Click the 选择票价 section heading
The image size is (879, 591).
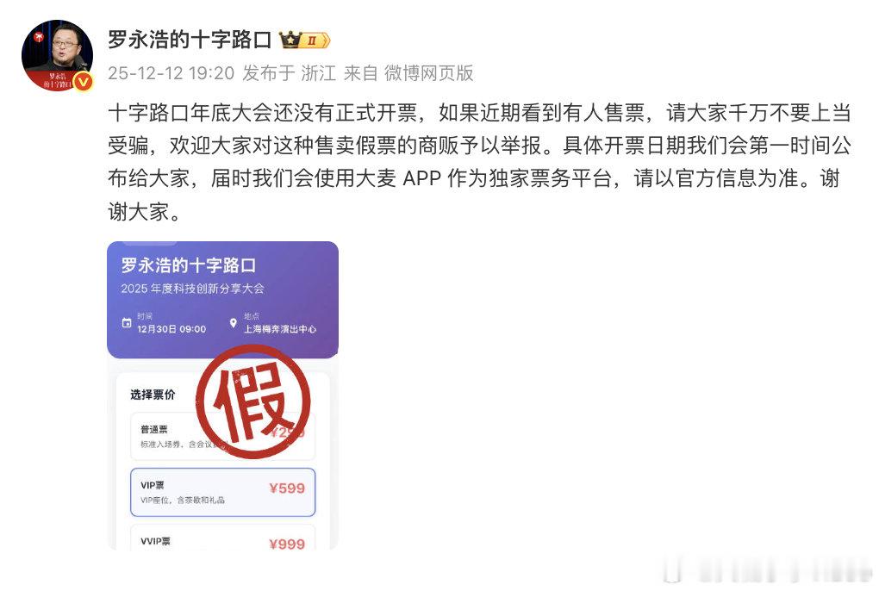(x=153, y=395)
